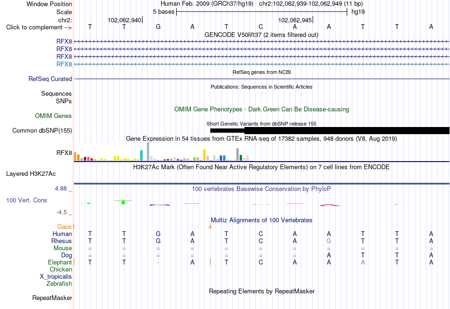Click the Common dbSNP(155) track label

(x=42, y=130)
